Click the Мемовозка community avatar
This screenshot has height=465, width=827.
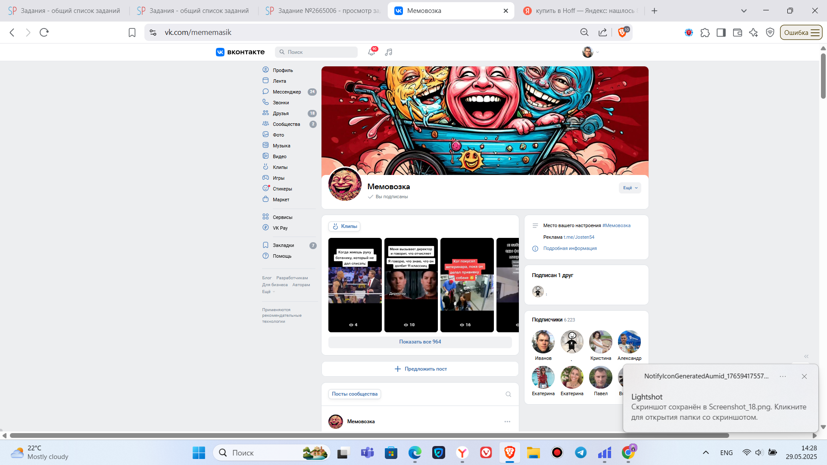coord(345,184)
